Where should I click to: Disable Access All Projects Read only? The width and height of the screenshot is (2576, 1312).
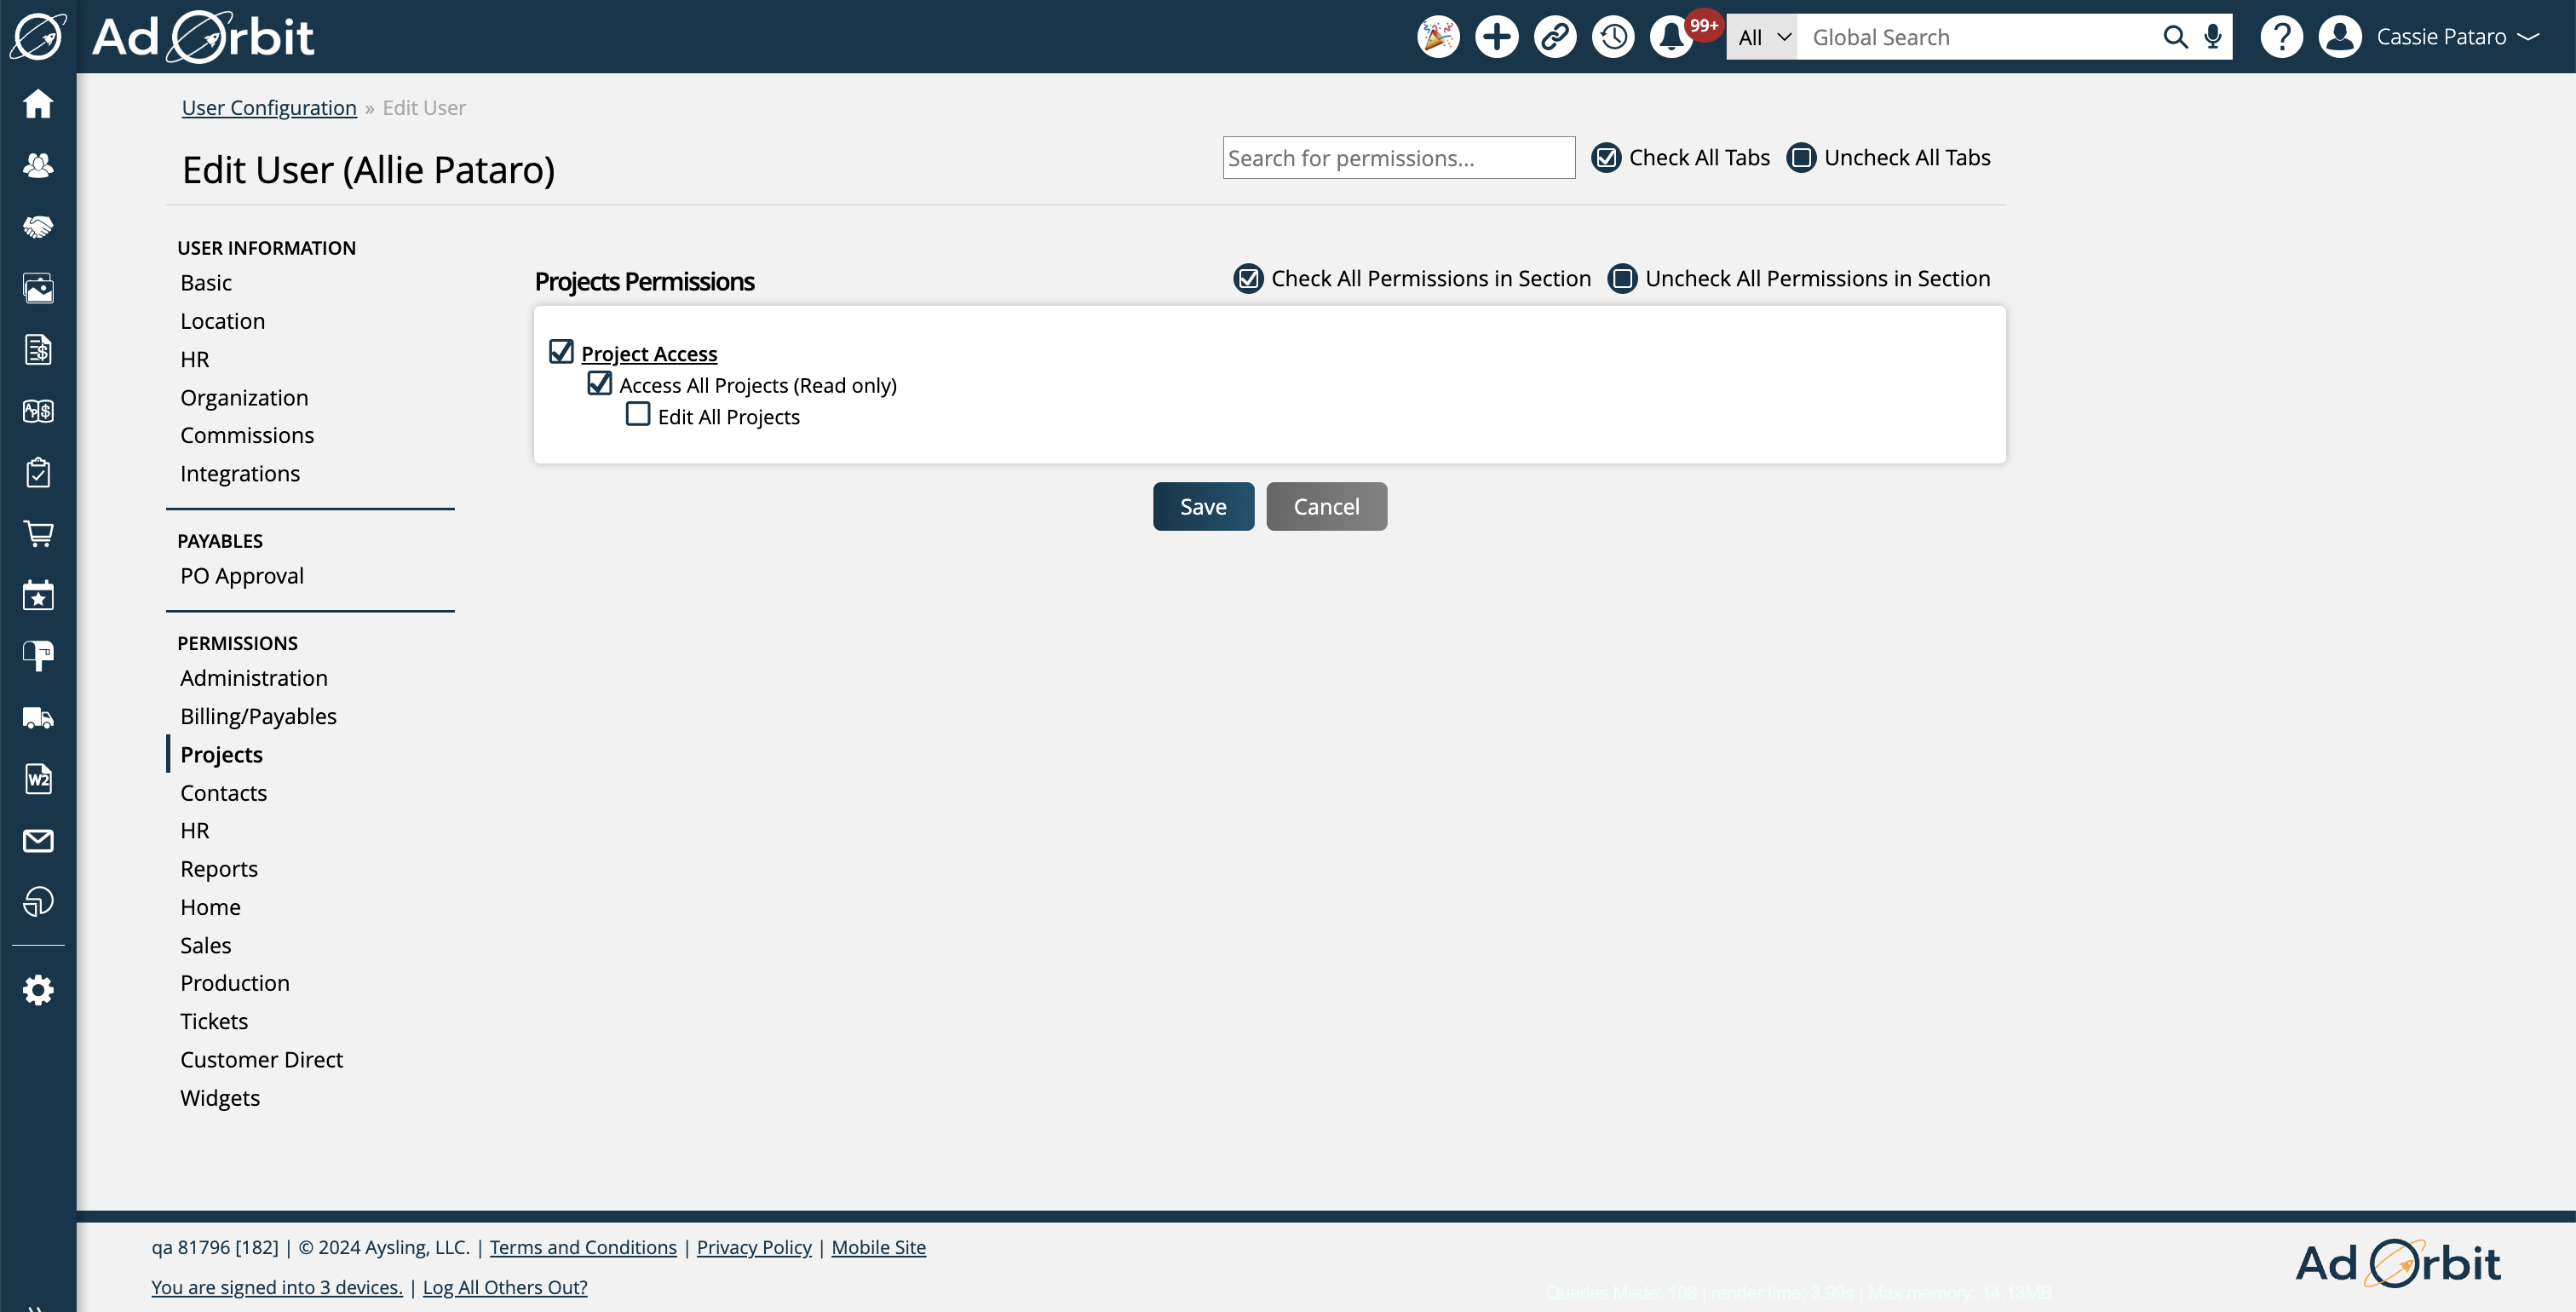[x=599, y=382]
